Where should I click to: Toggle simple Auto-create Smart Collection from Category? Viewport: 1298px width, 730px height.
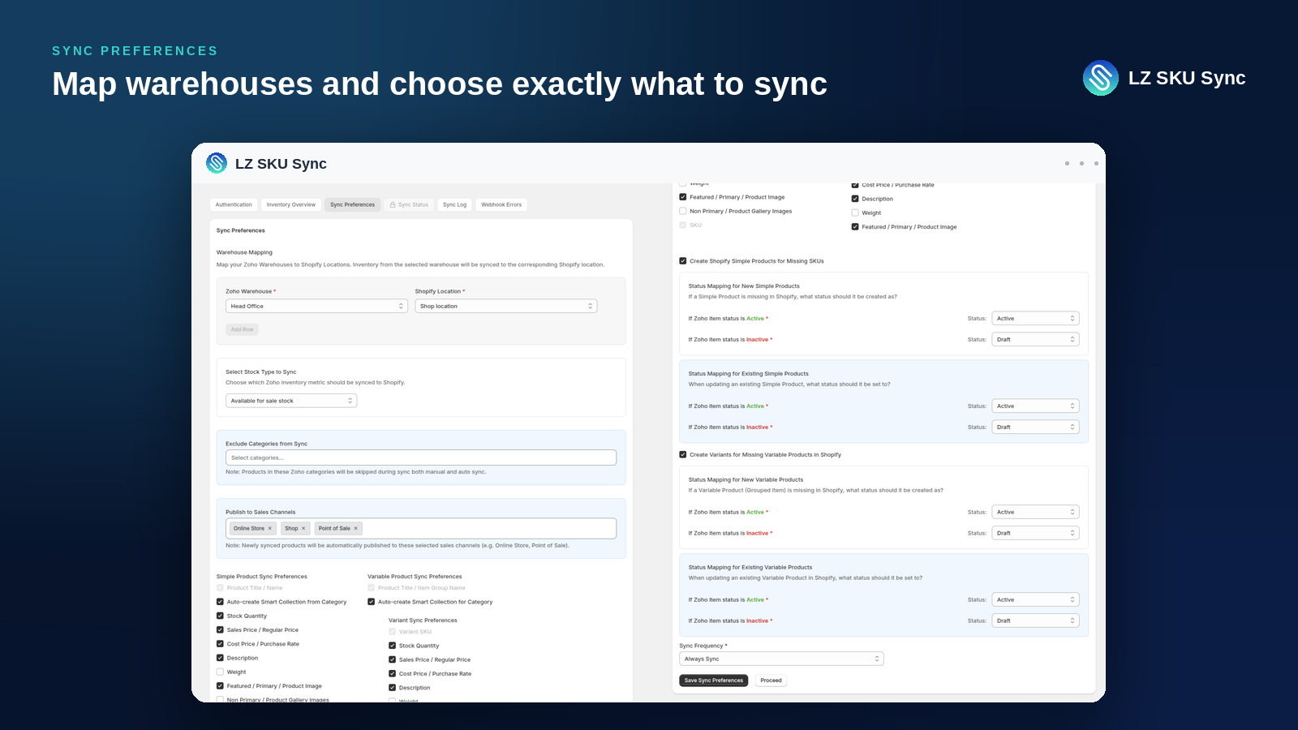[x=220, y=602]
